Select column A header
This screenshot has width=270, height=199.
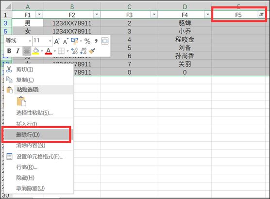click(x=28, y=7)
